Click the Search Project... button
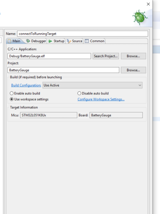160x214 pixels. point(106,56)
